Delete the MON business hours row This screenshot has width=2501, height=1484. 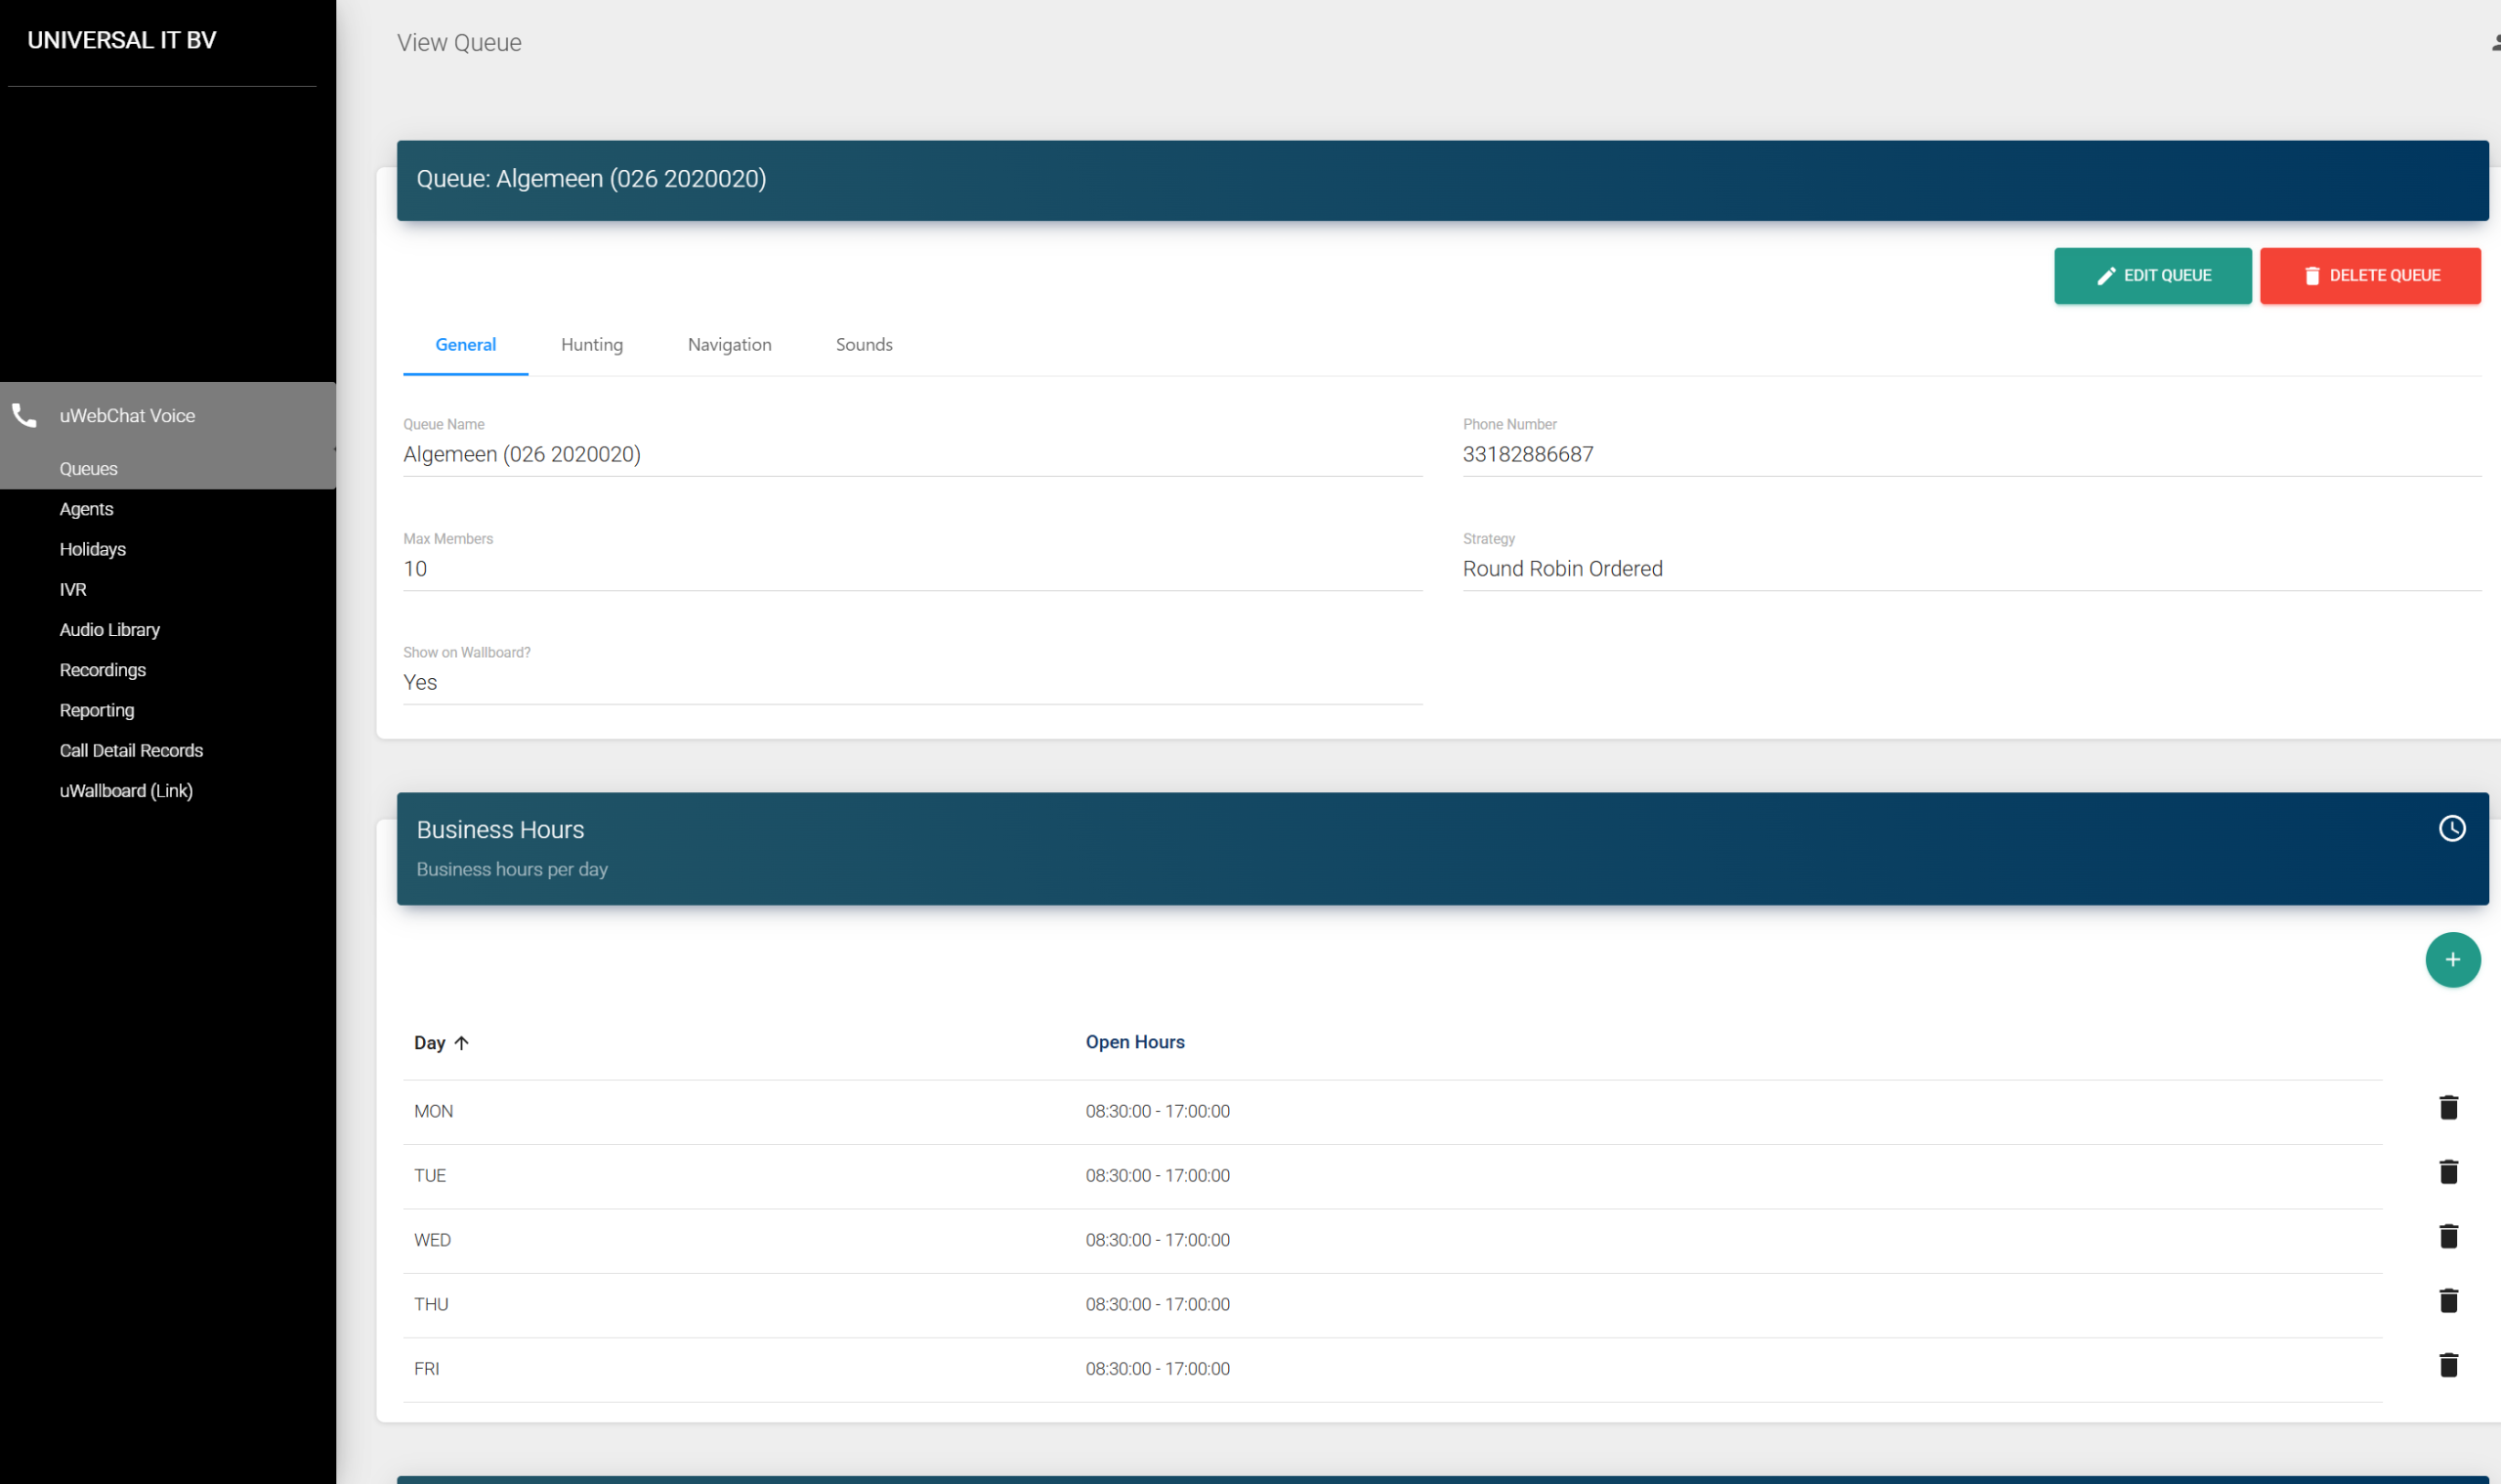click(x=2447, y=1108)
